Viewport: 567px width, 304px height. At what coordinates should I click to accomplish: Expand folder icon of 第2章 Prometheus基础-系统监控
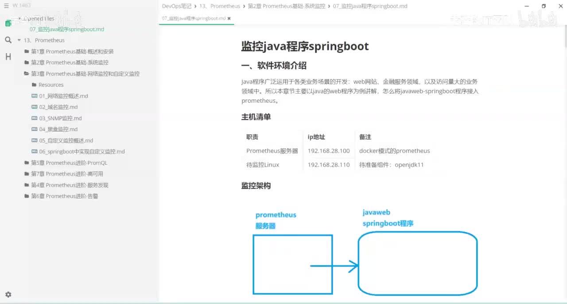(27, 62)
